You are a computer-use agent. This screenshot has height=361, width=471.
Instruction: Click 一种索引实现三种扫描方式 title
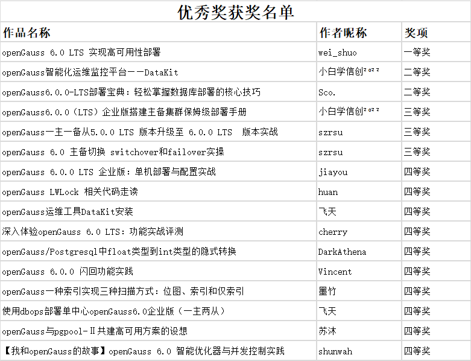point(123,291)
